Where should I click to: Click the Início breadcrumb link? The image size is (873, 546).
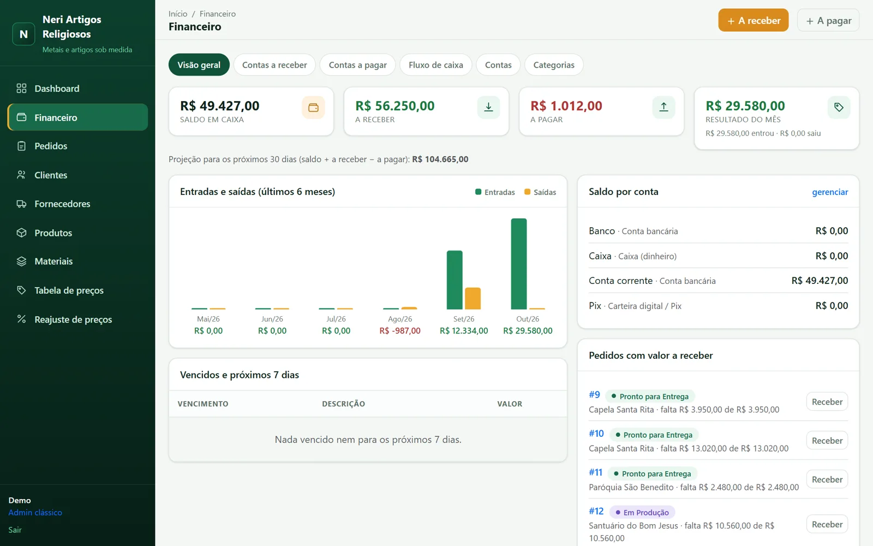178,14
